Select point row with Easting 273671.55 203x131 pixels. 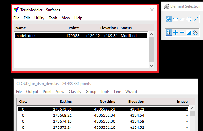[x=103, y=109]
